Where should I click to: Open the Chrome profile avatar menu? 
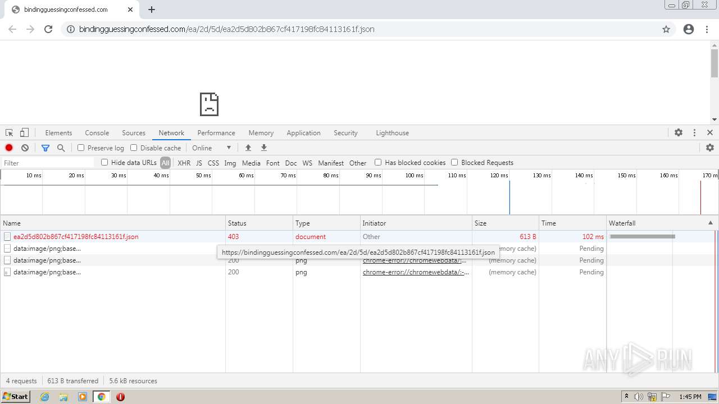pos(689,29)
